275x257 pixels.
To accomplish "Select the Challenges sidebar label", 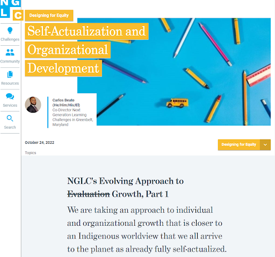I will [10, 39].
